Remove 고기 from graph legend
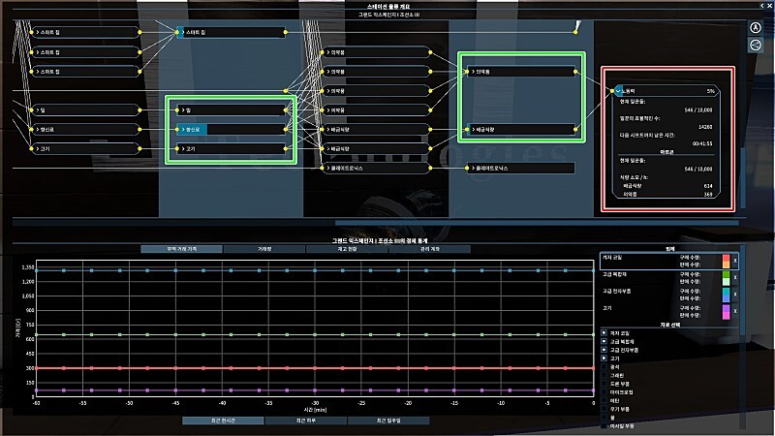Viewport: 775px width, 436px height. [x=735, y=311]
